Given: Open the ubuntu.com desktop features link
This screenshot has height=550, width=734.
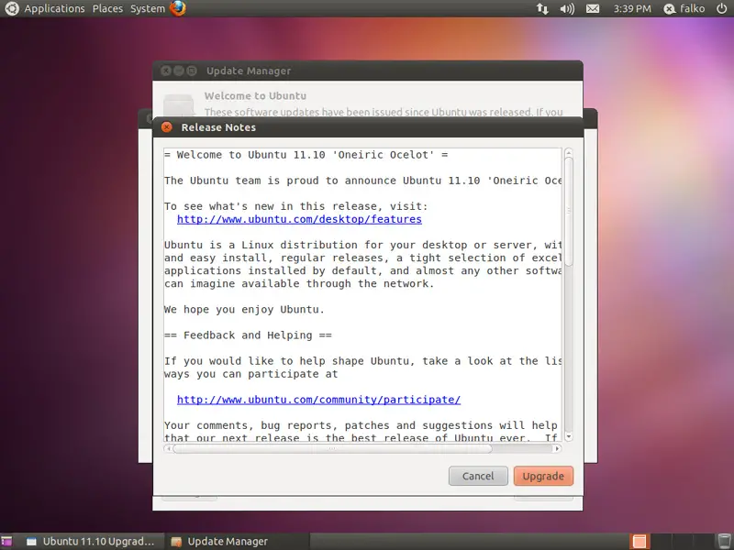Looking at the screenshot, I should (299, 220).
